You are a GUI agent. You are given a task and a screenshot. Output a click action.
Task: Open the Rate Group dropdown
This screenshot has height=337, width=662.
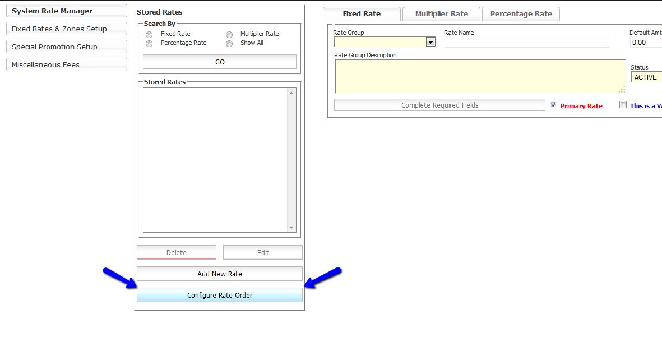point(430,41)
